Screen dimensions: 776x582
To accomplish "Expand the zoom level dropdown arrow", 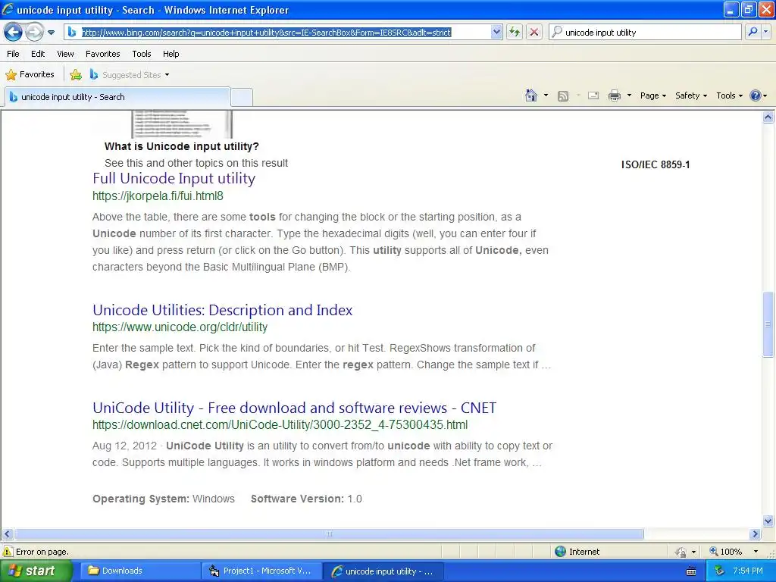I will coord(756,552).
